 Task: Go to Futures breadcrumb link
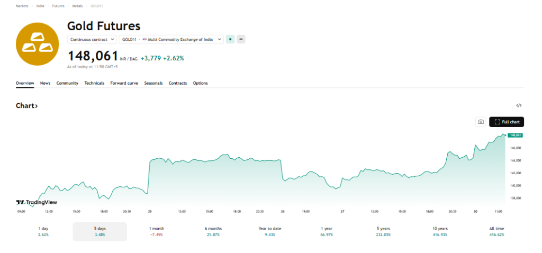click(58, 6)
